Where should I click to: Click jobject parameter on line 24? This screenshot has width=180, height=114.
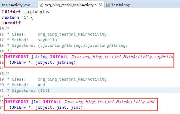click(44, 107)
